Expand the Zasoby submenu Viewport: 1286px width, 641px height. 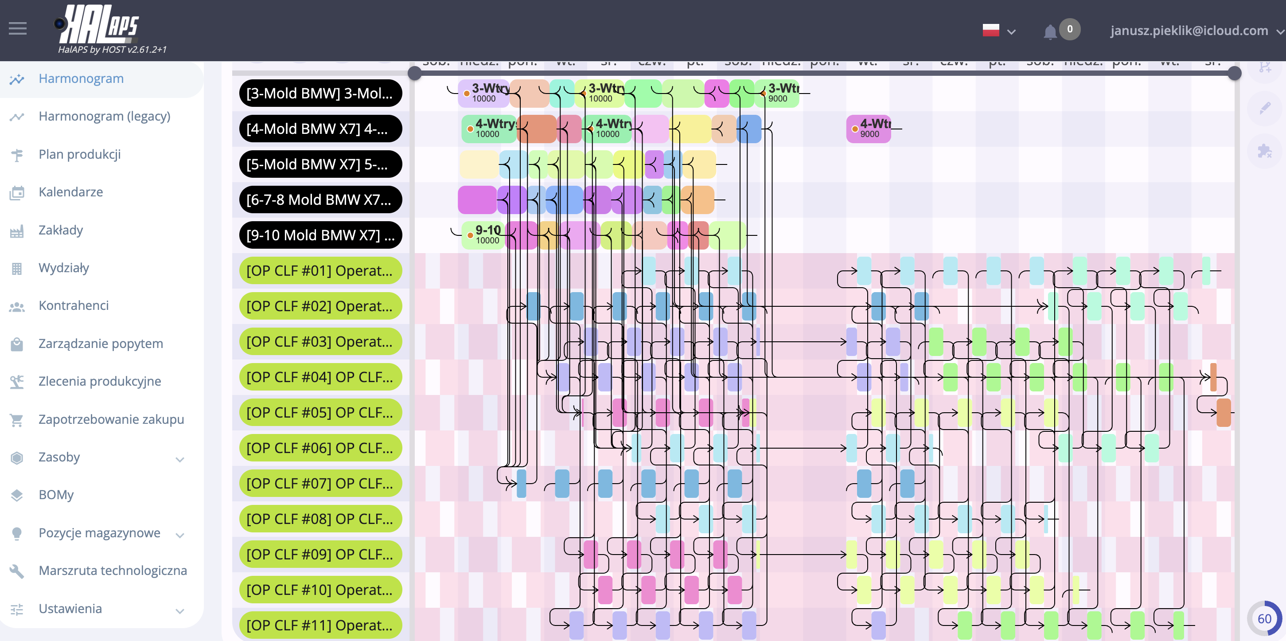click(180, 459)
